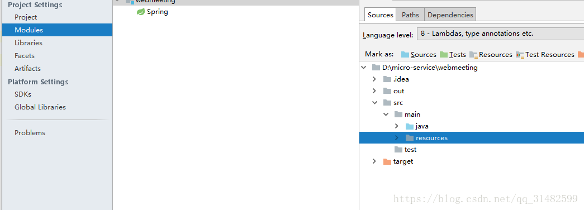This screenshot has height=210, width=584.
Task: Expand the .idea folder
Action: point(374,79)
